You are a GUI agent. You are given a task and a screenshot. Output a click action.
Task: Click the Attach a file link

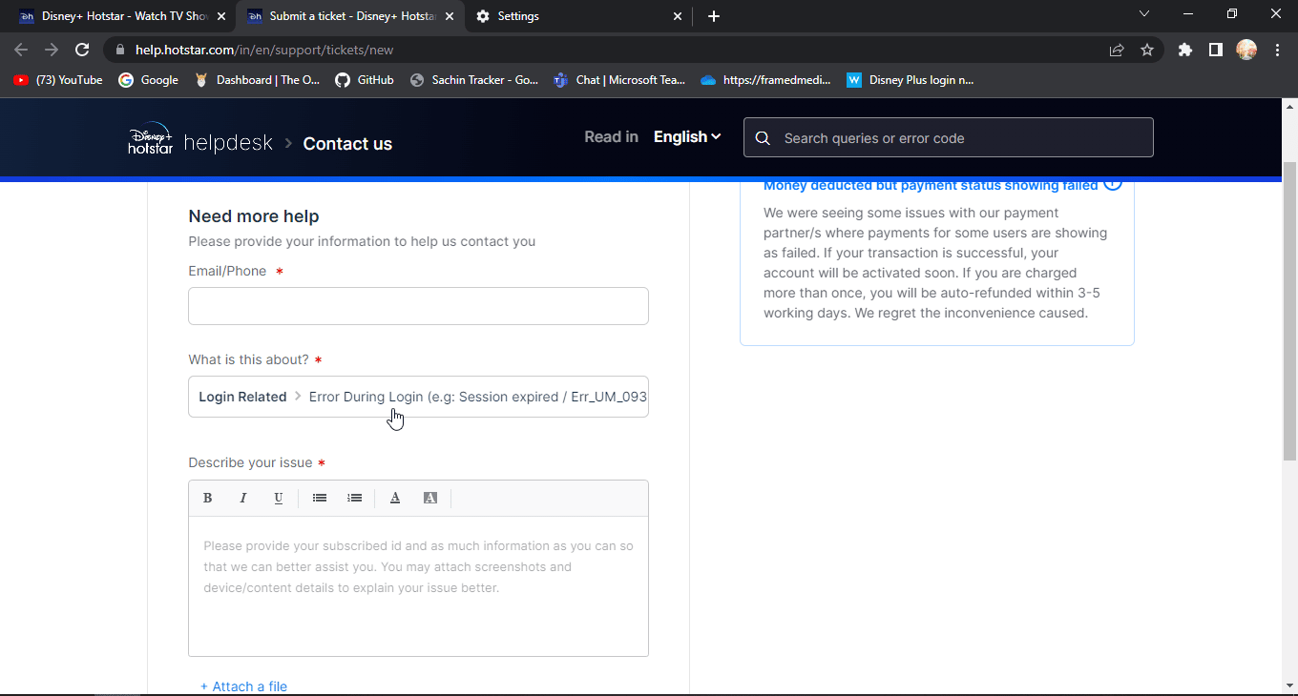(x=243, y=686)
